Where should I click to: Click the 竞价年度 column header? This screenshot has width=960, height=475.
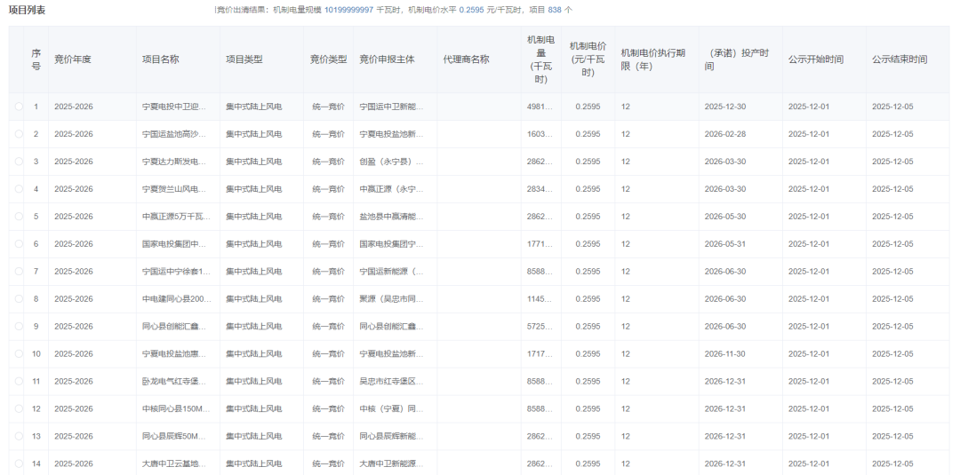point(73,59)
